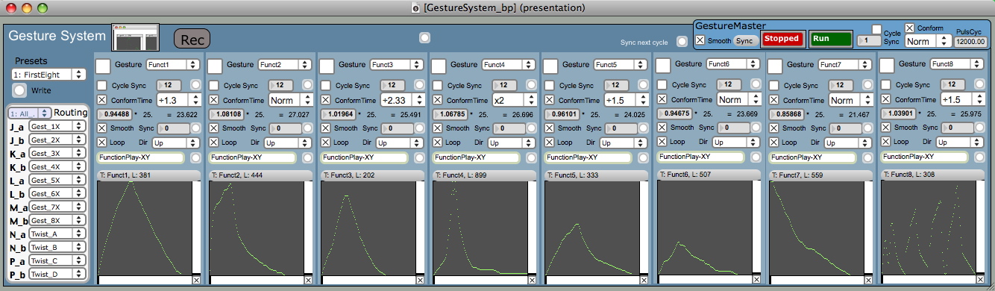The height and width of the screenshot is (291, 995).
Task: Click the X clear button under Funct5 graph
Action: [644, 280]
